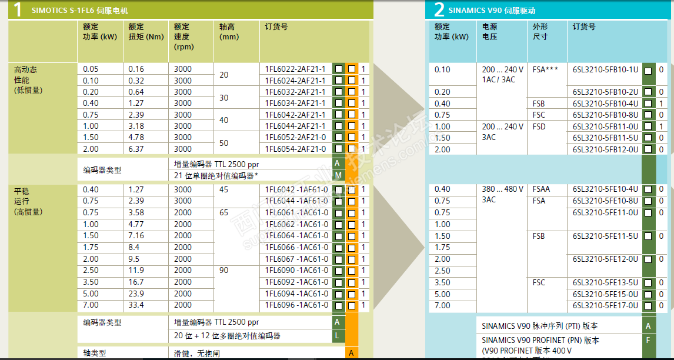Screen dimensions: 674x360
Task: Click drive order number 6SL3210-5FE15-0U
Action: tap(605, 294)
